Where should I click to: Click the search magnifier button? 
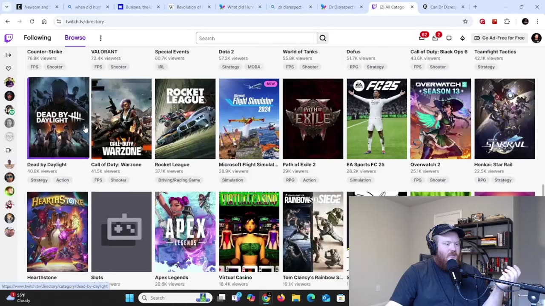(323, 38)
